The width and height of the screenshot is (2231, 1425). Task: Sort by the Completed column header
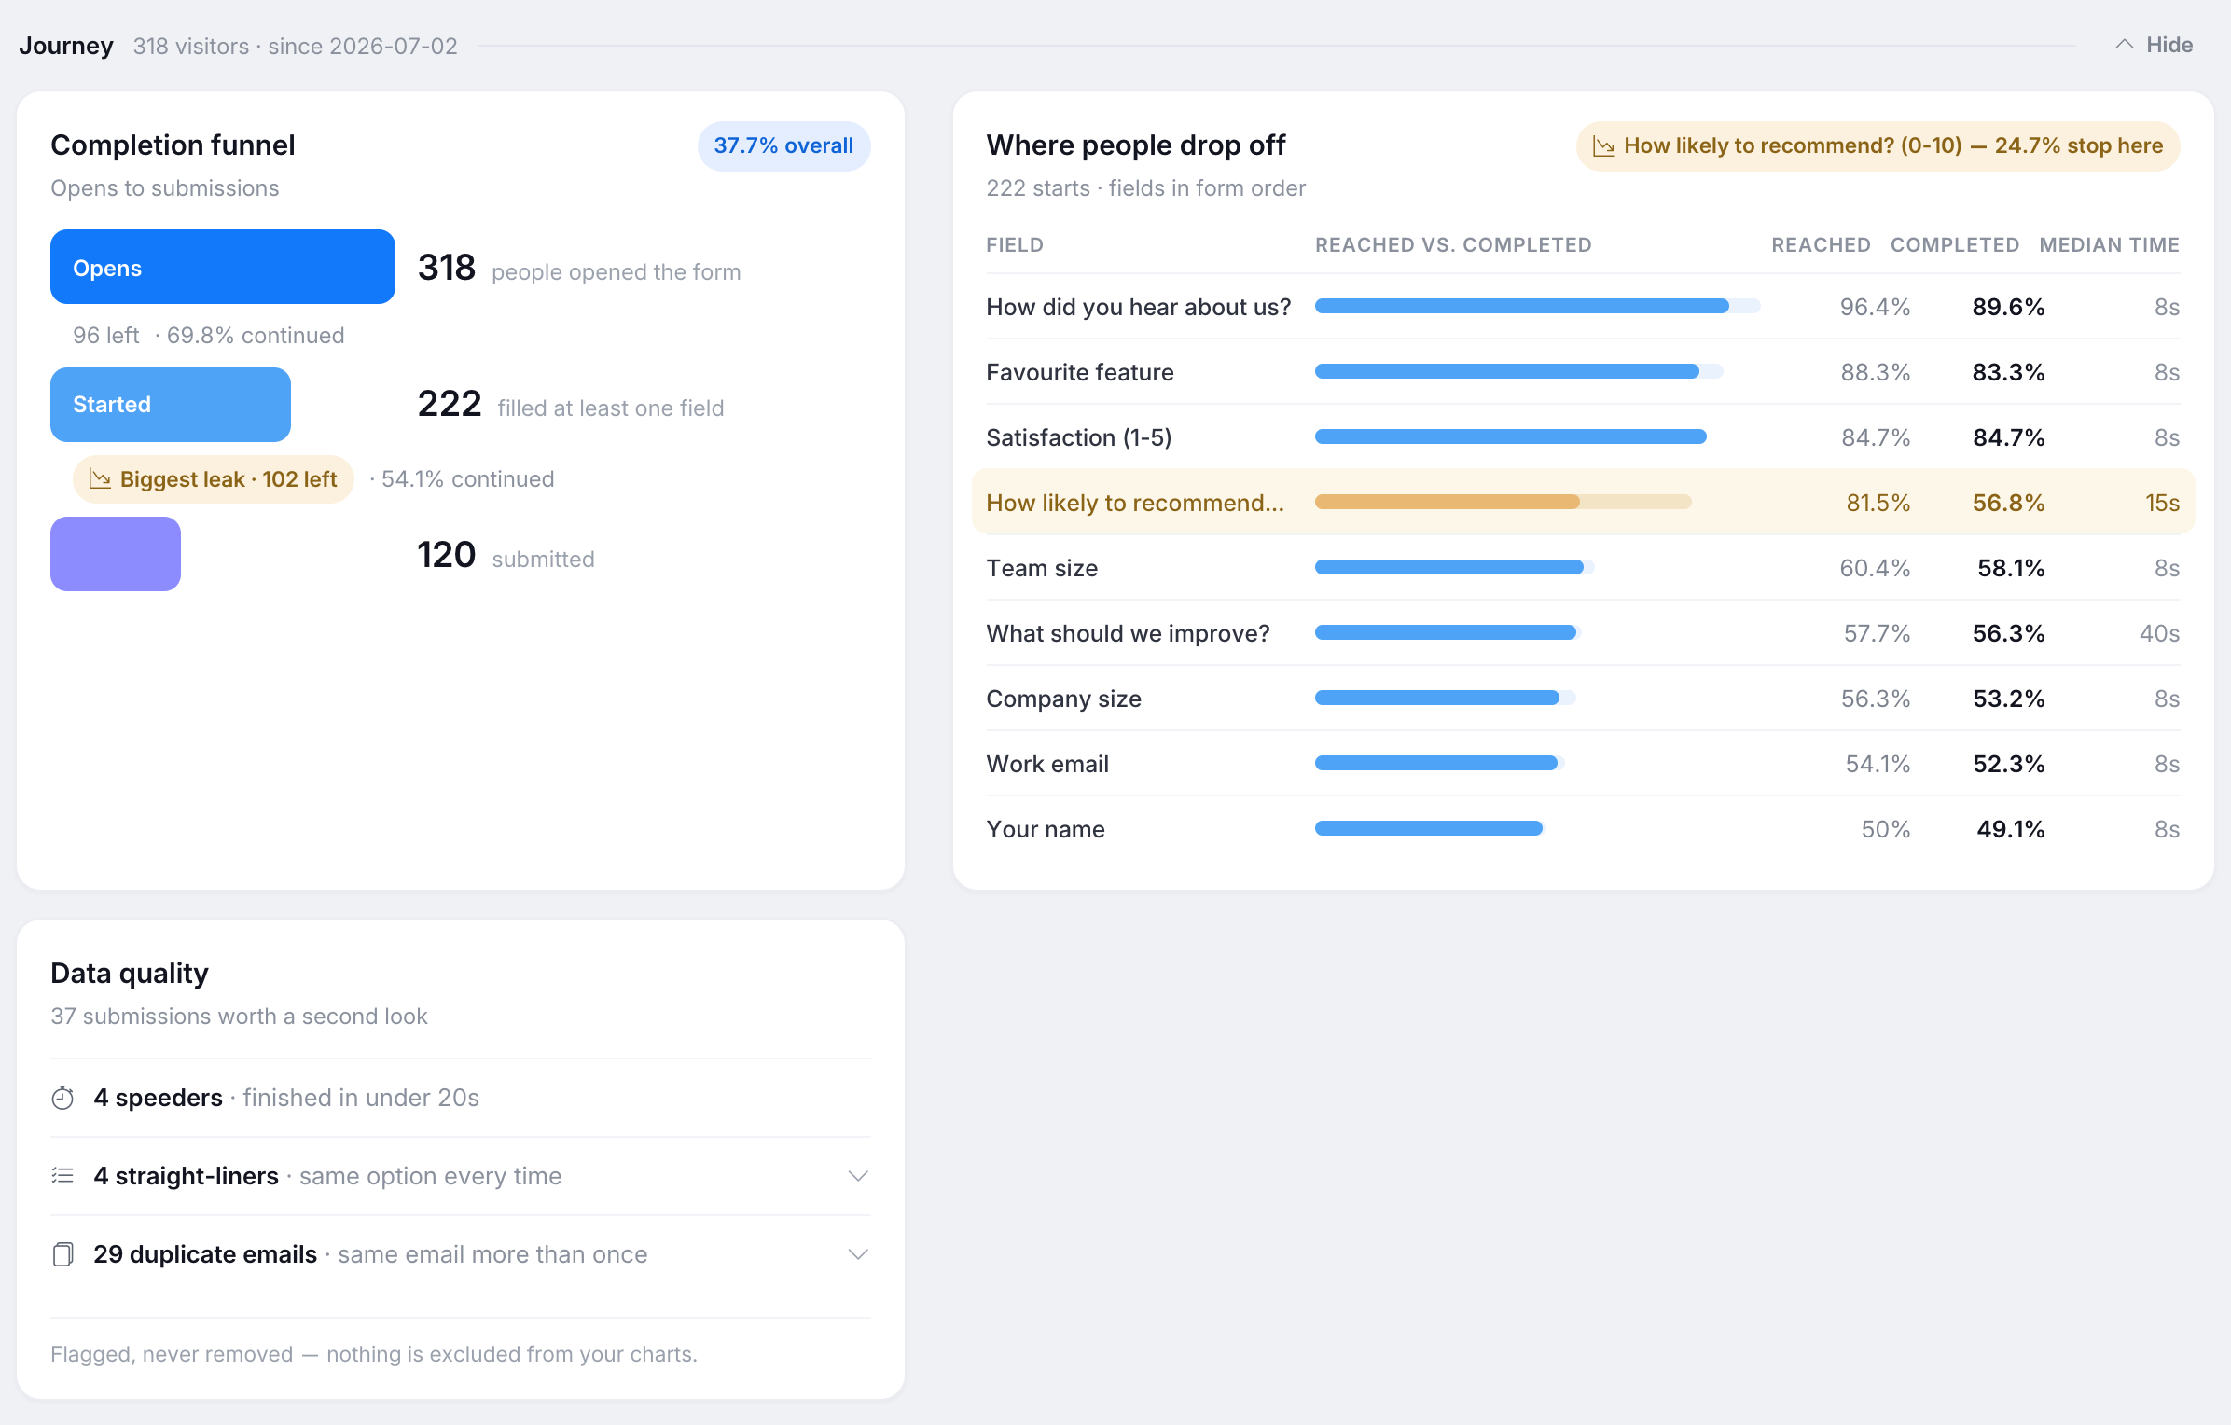1955,245
